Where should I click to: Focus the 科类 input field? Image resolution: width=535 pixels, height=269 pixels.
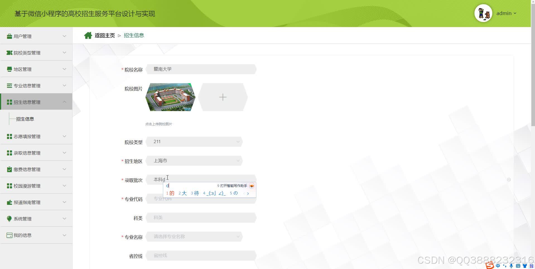201,218
